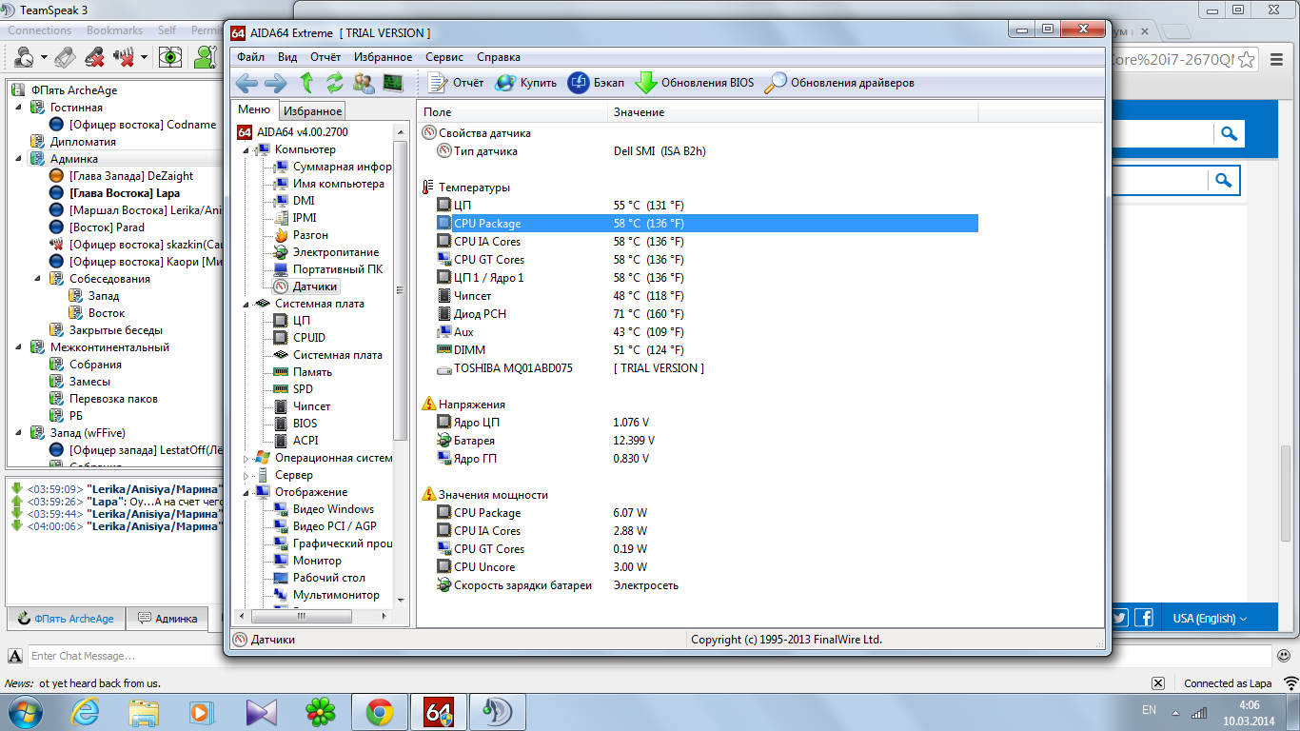
Task: Expand the Сервер tree node
Action: click(x=246, y=475)
